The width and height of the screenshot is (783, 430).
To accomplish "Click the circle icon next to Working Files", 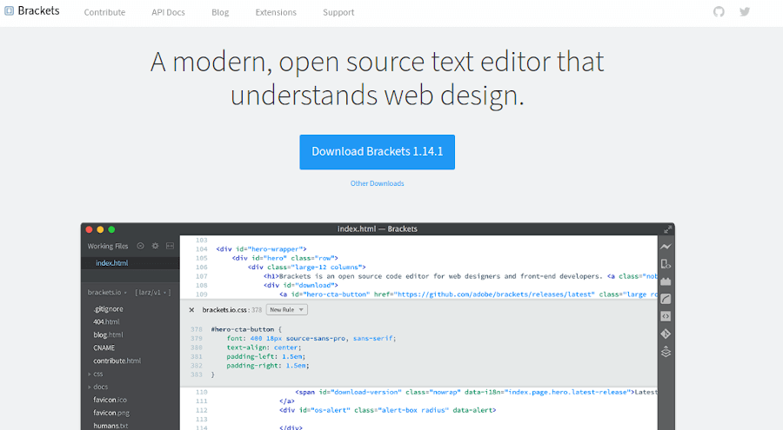I will pos(140,246).
